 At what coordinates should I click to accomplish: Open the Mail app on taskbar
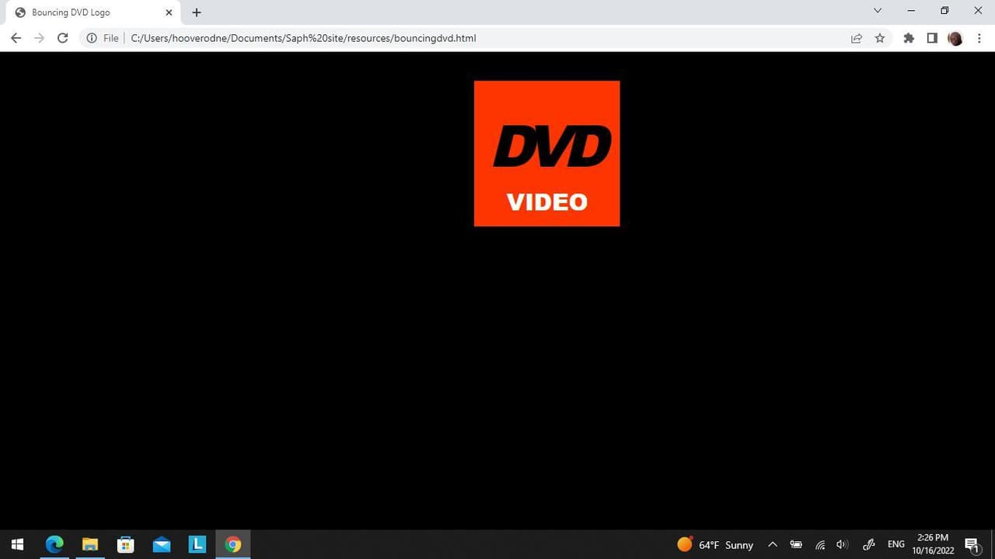pyautogui.click(x=162, y=544)
